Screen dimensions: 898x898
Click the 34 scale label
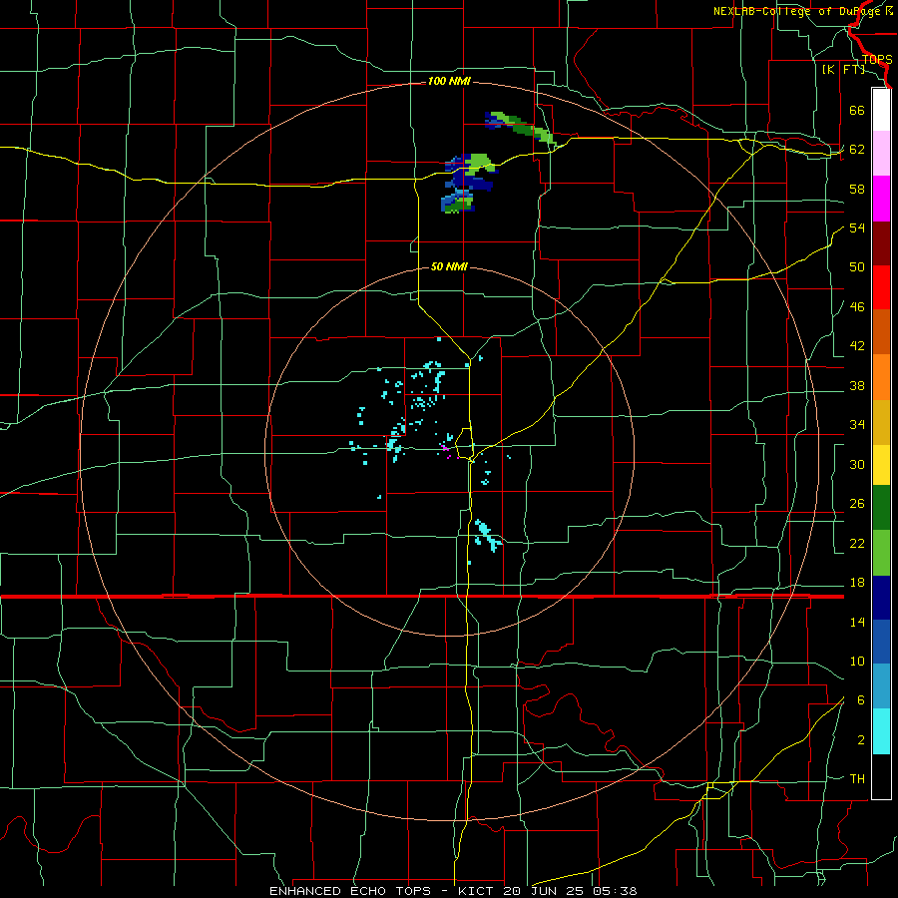coord(857,425)
